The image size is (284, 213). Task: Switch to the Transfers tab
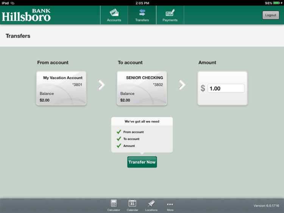[x=142, y=15]
